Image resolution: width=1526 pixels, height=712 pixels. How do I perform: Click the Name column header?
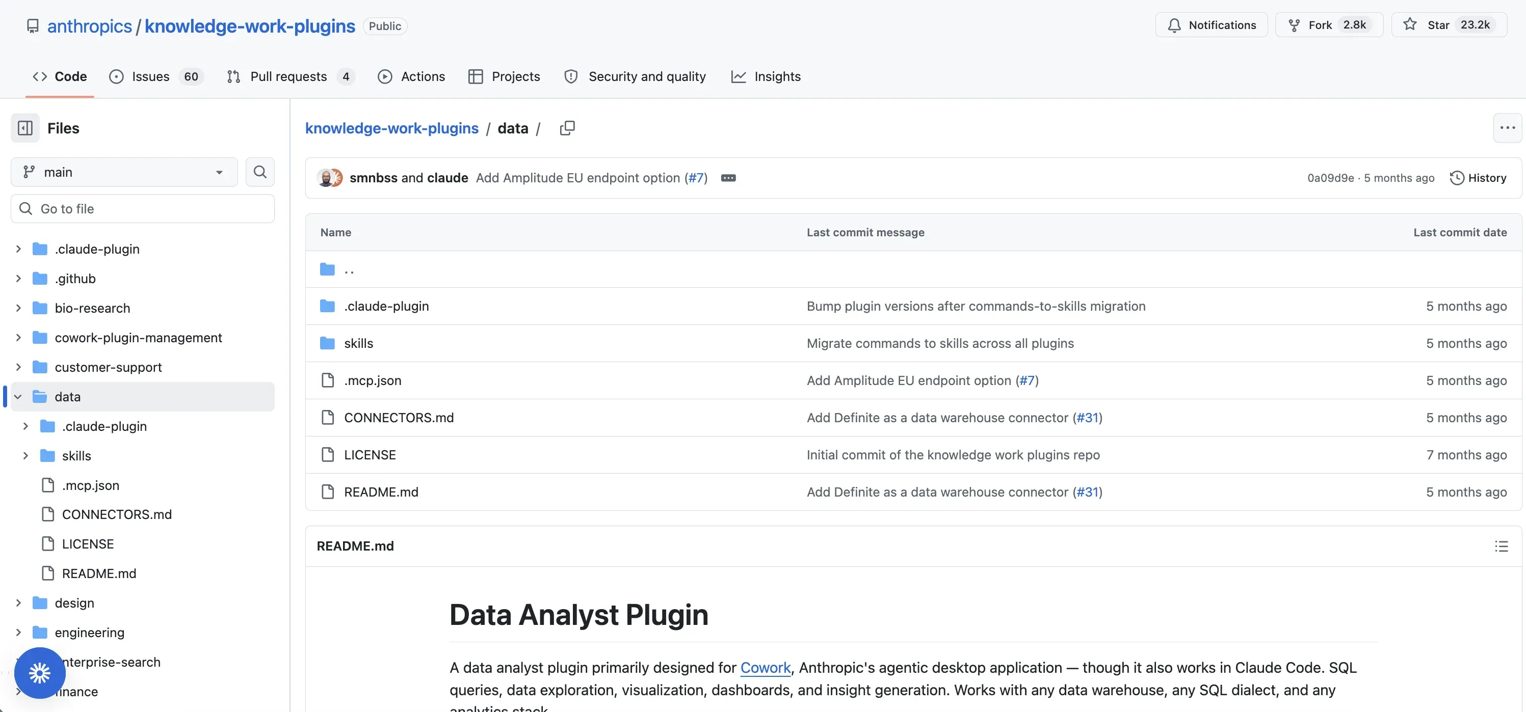tap(335, 232)
